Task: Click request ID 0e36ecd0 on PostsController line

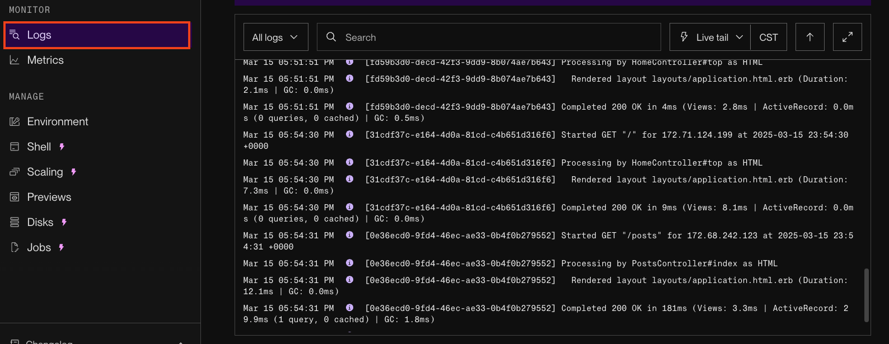Action: coord(460,263)
